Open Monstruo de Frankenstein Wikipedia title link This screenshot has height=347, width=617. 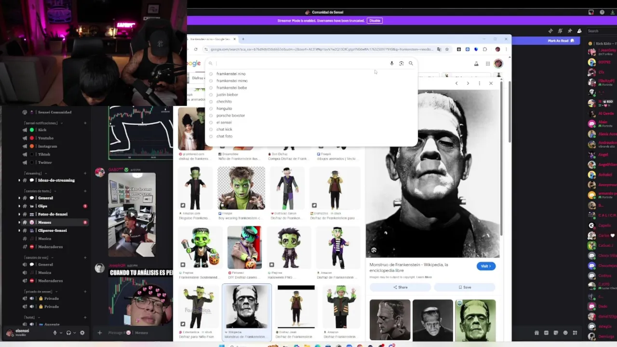(409, 267)
